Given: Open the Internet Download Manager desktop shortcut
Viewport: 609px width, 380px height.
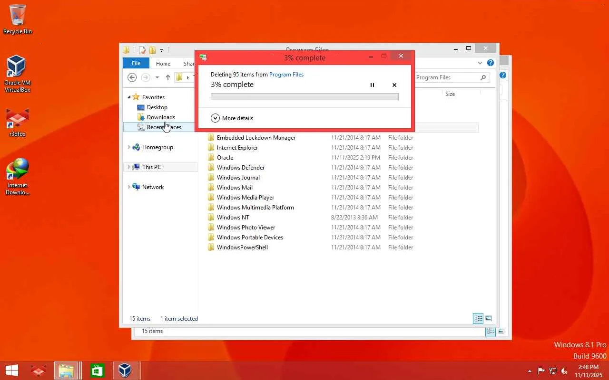Looking at the screenshot, I should (18, 177).
